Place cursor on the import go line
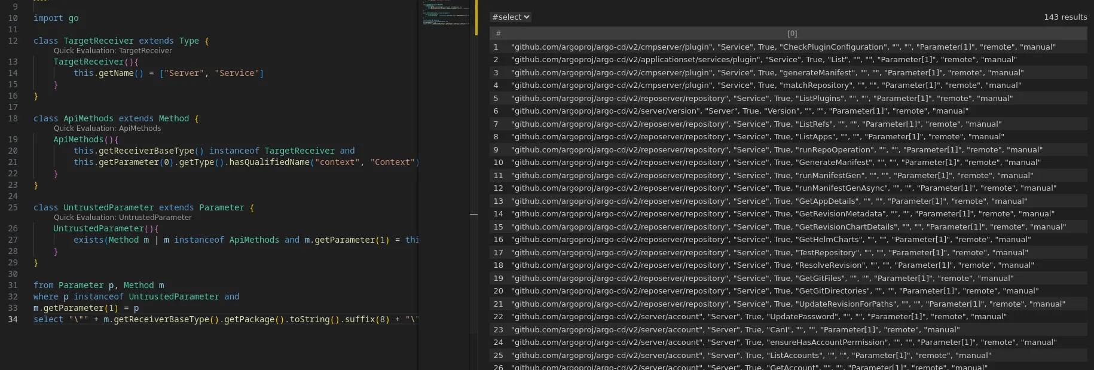Viewport: 1094px width, 370px height. (56, 18)
